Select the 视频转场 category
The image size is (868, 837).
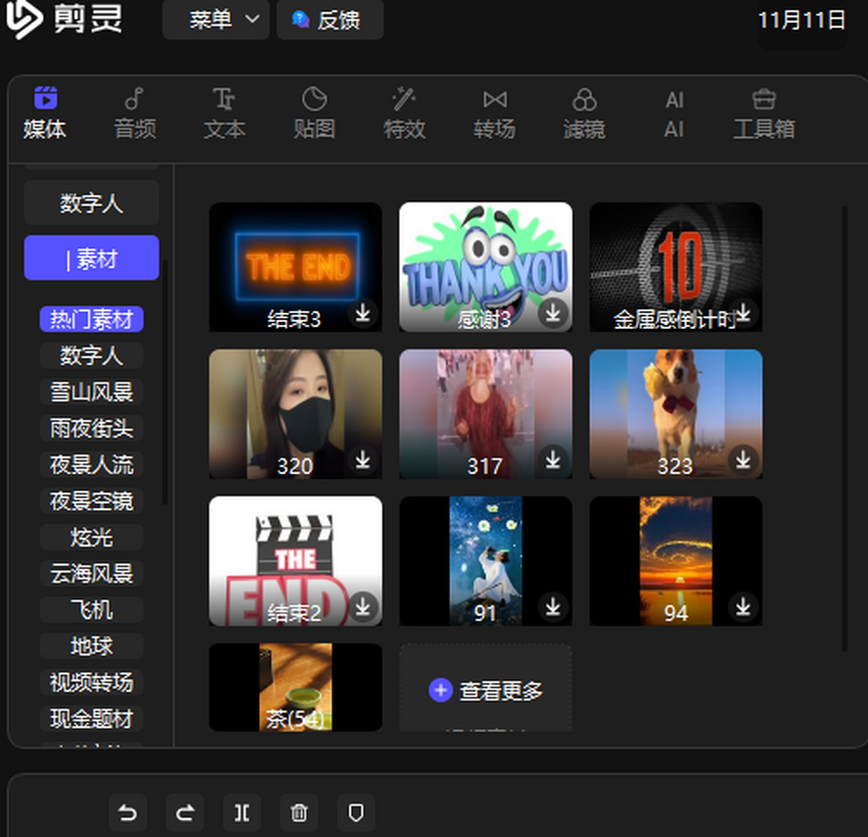[91, 682]
